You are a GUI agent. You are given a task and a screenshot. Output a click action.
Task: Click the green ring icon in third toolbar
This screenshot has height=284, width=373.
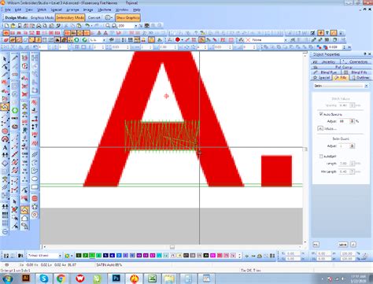76,40
